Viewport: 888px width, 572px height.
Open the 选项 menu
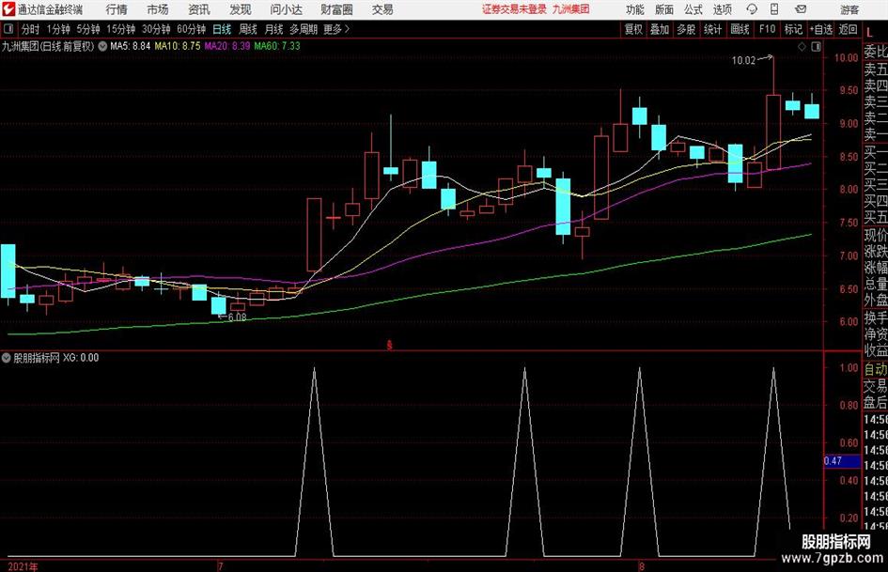click(x=722, y=9)
